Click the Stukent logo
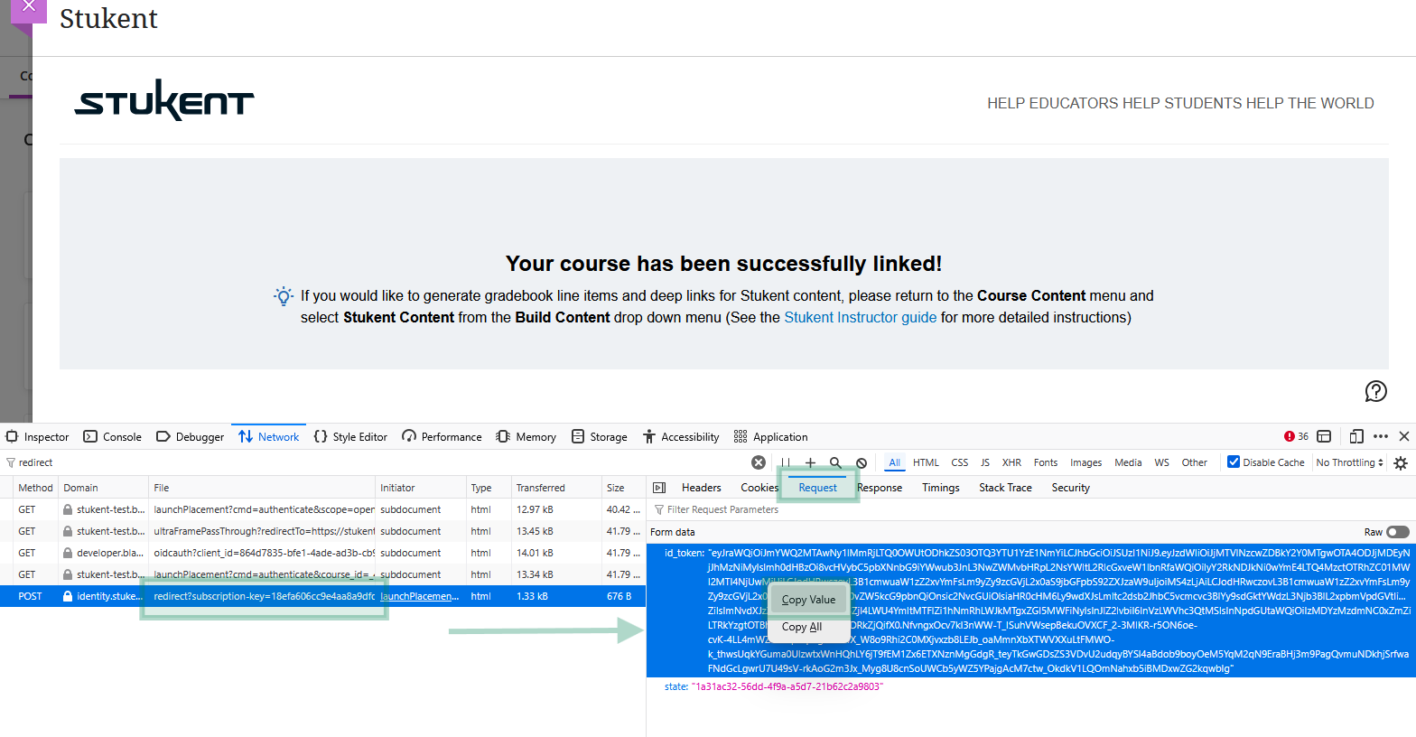 click(164, 99)
